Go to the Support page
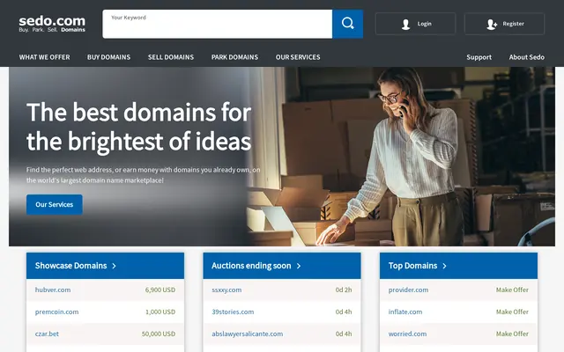 [x=479, y=57]
